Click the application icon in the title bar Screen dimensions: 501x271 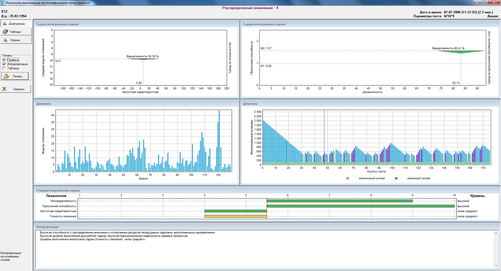pyautogui.click(x=3, y=3)
